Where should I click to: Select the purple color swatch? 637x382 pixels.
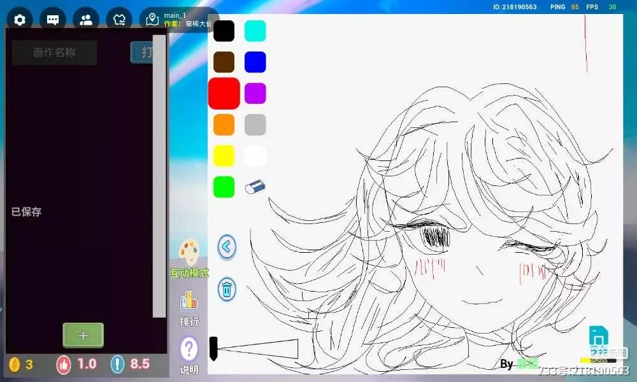[255, 94]
